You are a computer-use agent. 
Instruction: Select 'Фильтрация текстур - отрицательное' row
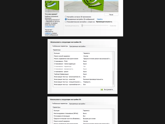point(82,82)
